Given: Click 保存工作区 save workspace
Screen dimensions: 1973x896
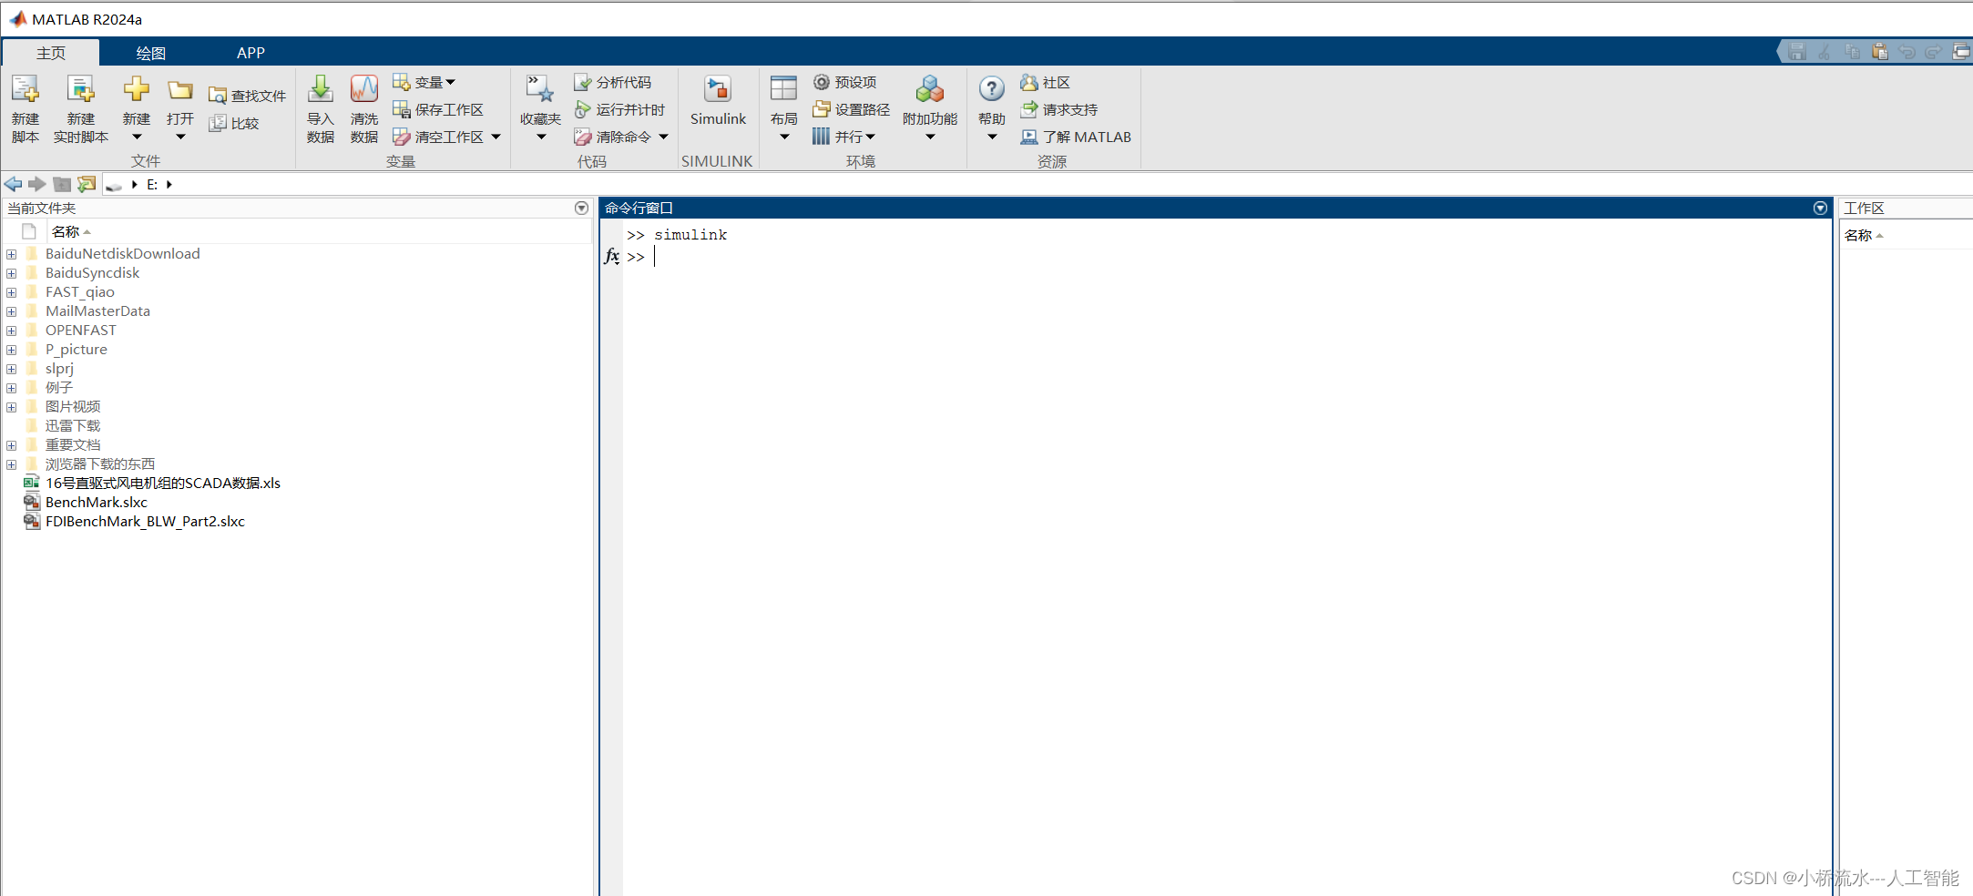Looking at the screenshot, I should tap(438, 109).
